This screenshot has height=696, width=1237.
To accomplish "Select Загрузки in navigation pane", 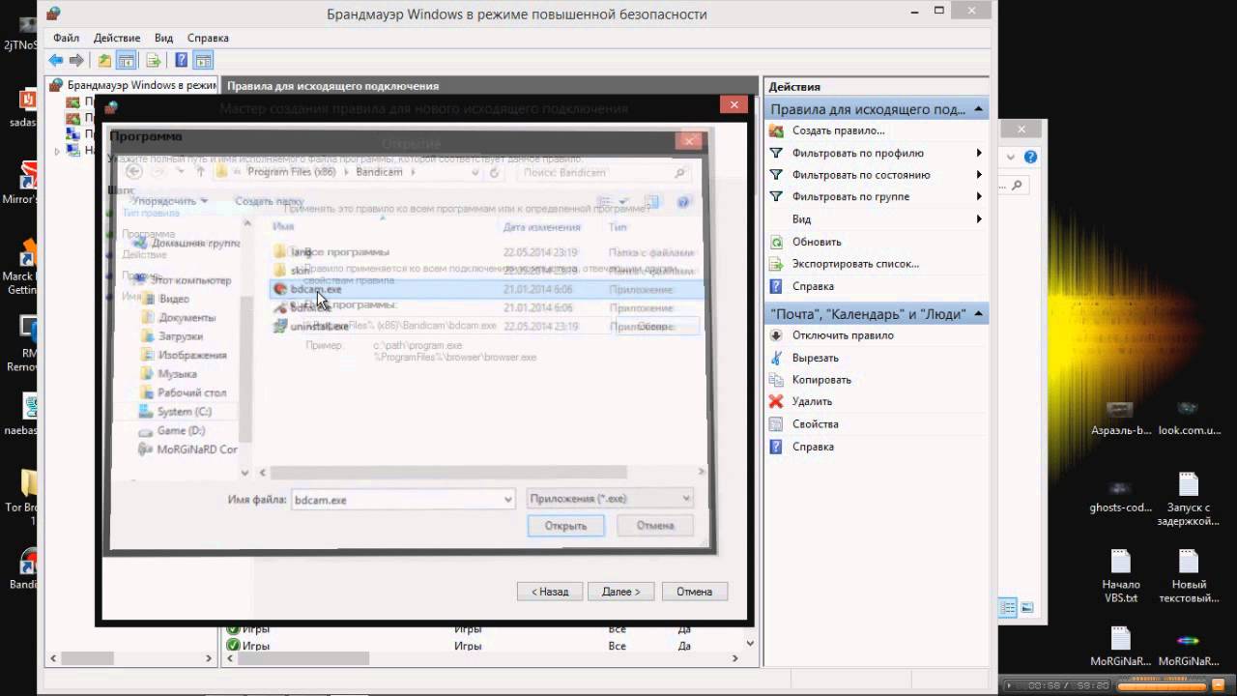I will pyautogui.click(x=181, y=336).
